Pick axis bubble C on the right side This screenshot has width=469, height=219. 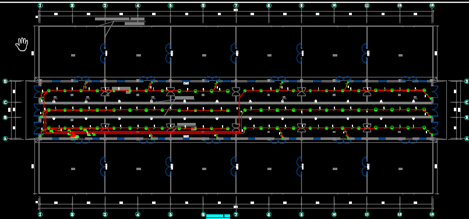[x=467, y=103]
